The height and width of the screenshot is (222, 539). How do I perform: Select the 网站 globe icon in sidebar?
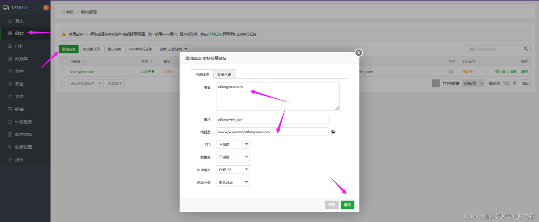10,33
